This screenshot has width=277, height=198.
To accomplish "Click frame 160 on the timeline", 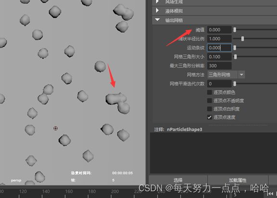I will pos(69,192).
